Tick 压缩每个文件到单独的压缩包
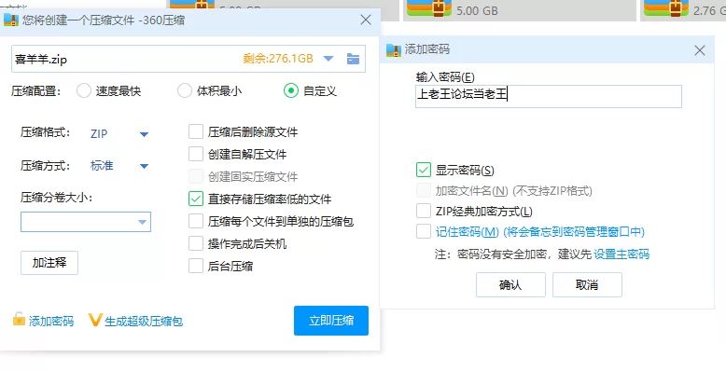Viewport: 726px width, 371px height. pos(196,221)
